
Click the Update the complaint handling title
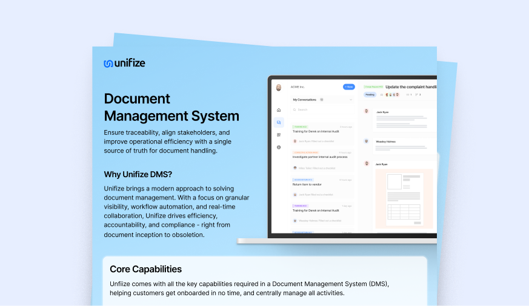(411, 87)
